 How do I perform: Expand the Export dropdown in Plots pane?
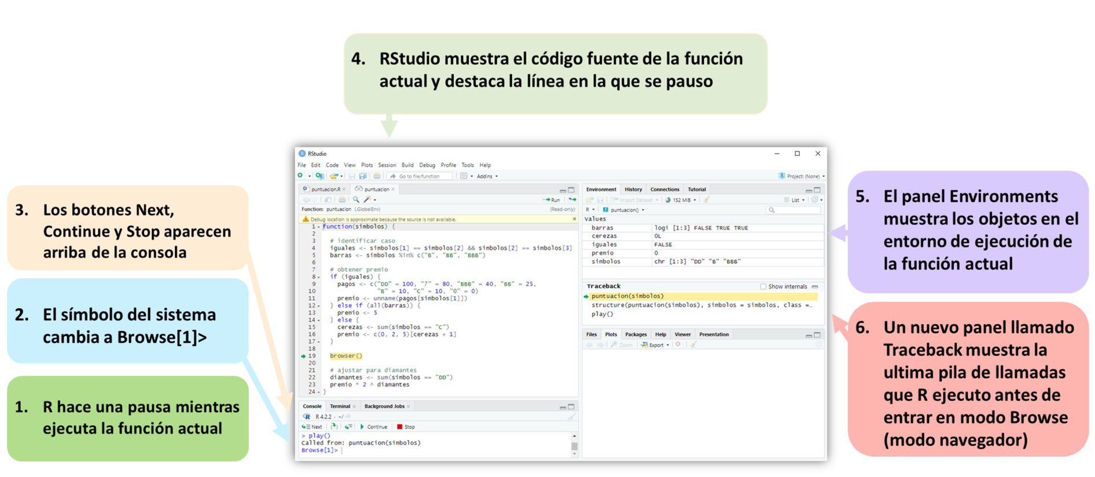[656, 345]
